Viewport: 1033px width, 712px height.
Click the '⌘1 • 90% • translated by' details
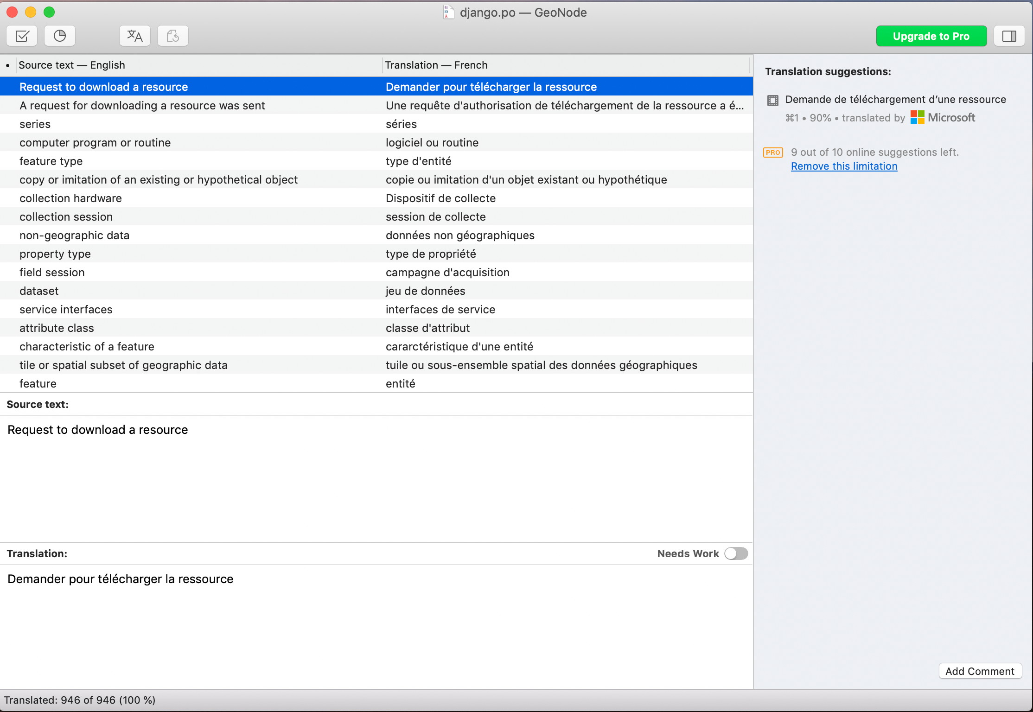(845, 118)
